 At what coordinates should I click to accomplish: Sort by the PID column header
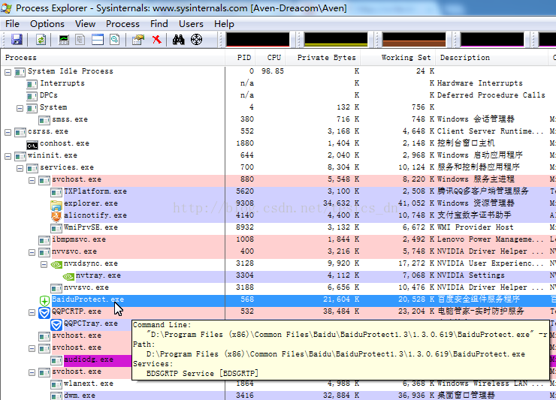coord(240,58)
